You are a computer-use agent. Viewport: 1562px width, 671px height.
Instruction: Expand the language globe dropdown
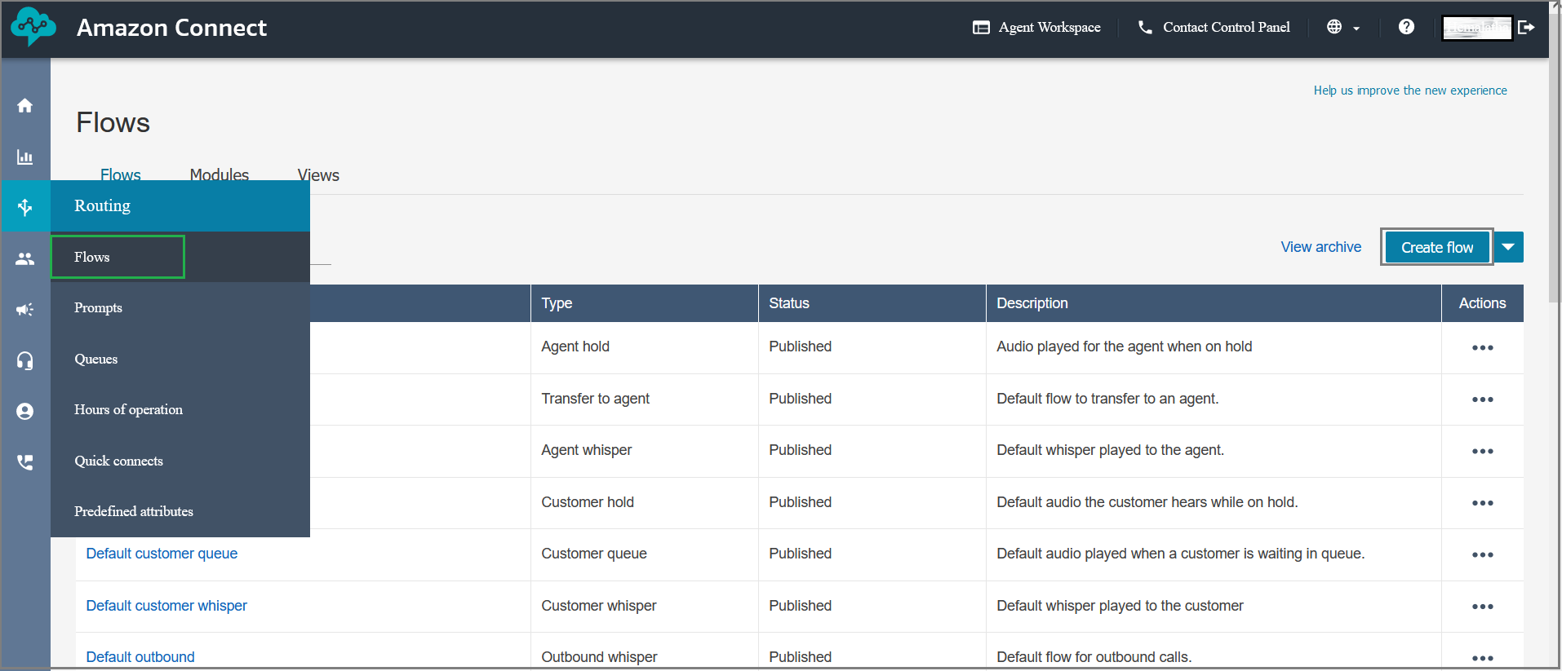(1343, 27)
